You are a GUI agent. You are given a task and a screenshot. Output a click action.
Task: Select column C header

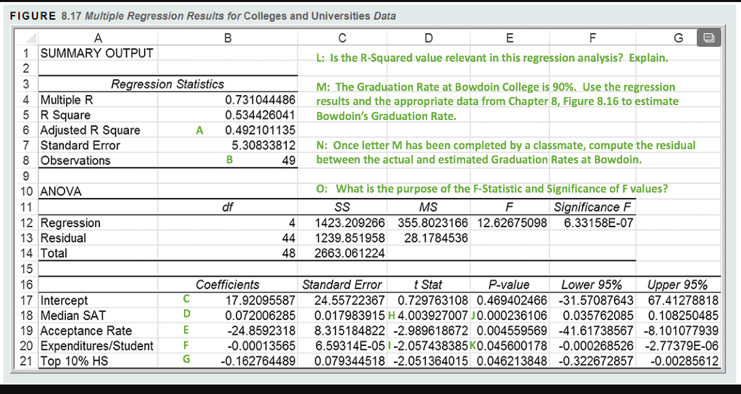click(342, 38)
